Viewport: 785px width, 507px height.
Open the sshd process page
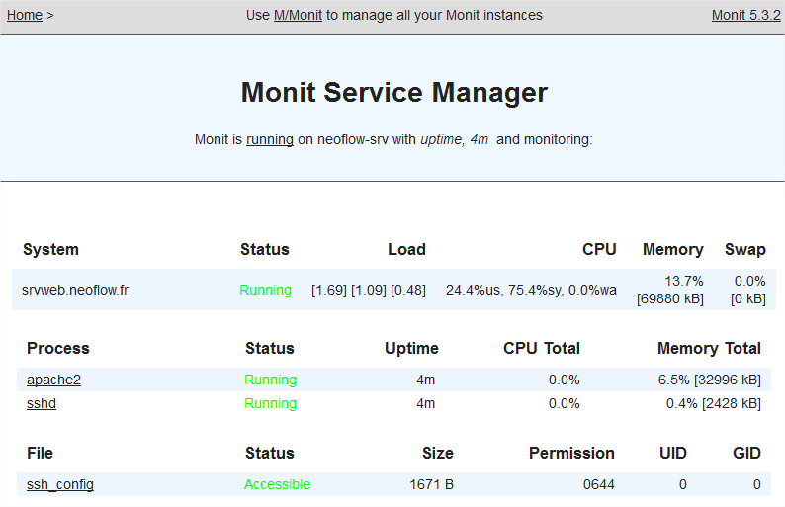(x=42, y=403)
